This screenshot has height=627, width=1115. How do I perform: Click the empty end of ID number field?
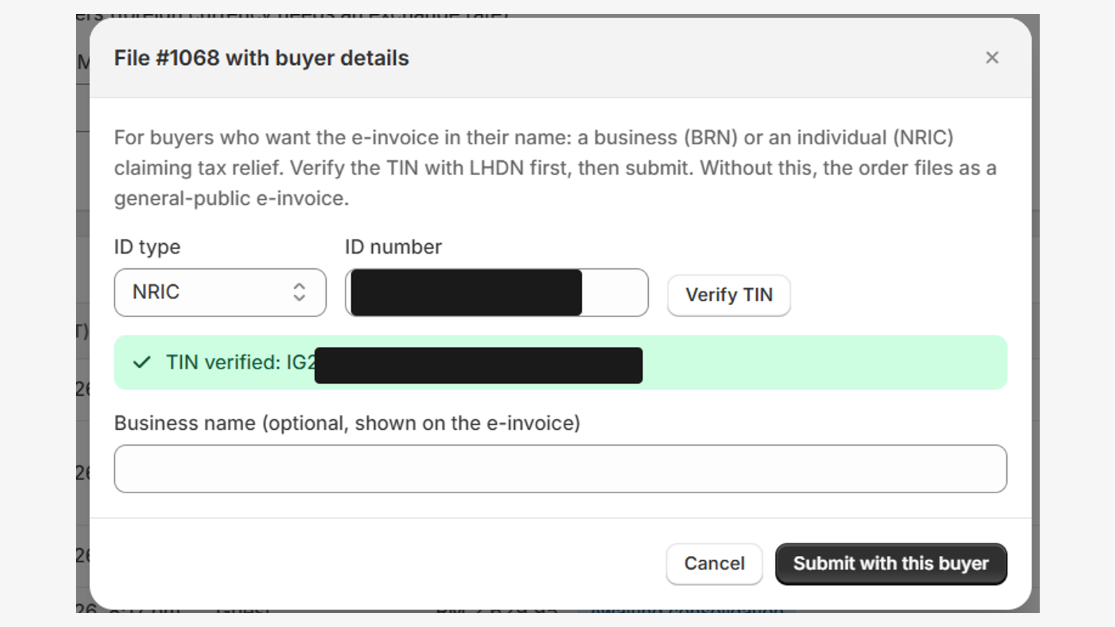click(x=614, y=293)
